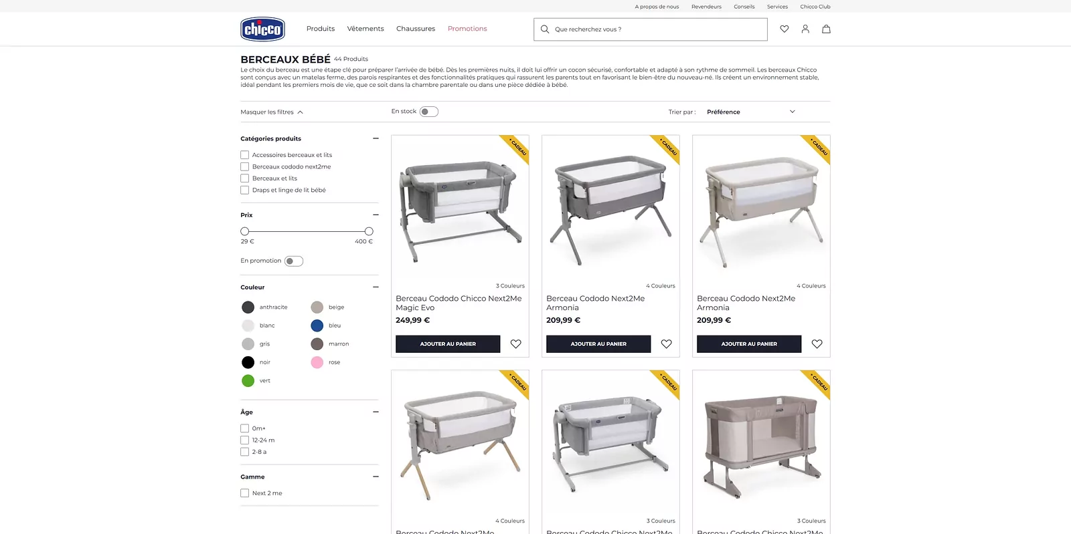Collapse the Catégories produits section

pyautogui.click(x=376, y=138)
